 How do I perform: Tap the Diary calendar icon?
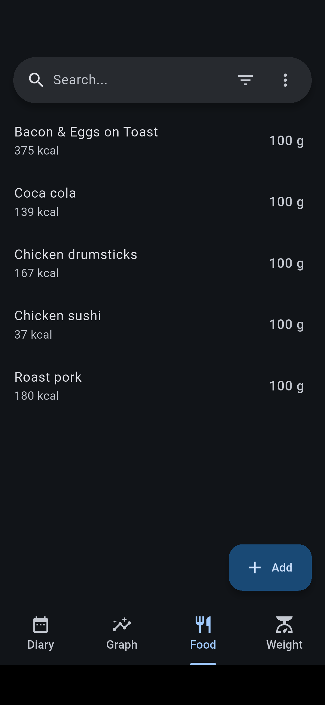point(41,625)
